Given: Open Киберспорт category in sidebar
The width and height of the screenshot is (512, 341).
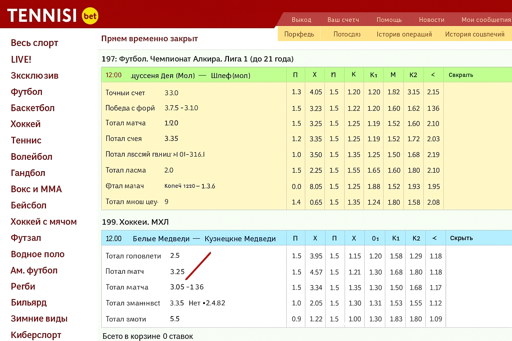Looking at the screenshot, I should (x=36, y=335).
